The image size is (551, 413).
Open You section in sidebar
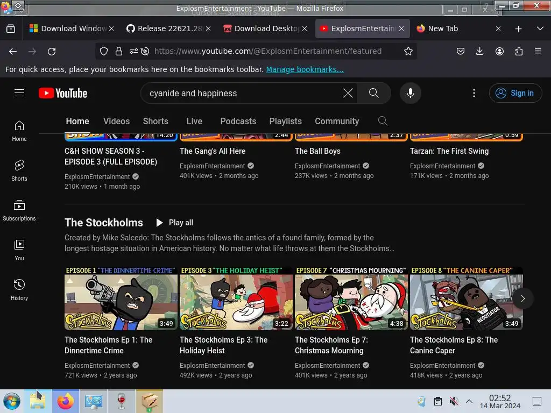pyautogui.click(x=19, y=250)
